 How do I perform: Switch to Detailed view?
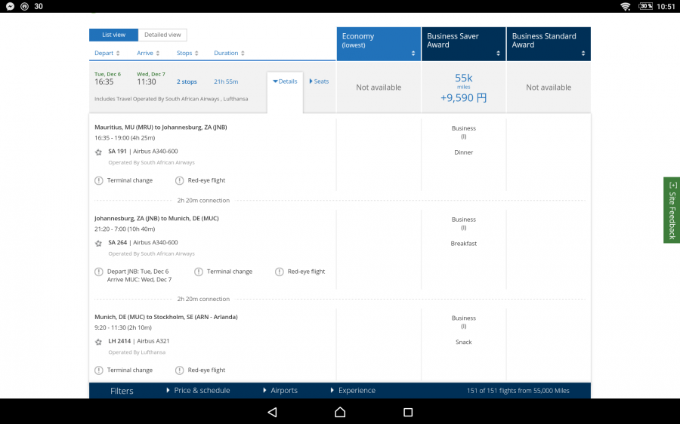tap(162, 35)
